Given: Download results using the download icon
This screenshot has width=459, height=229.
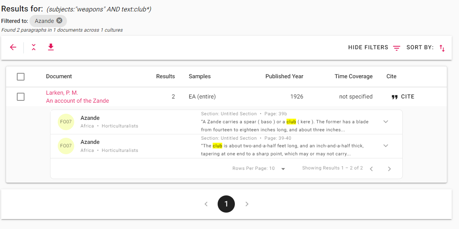Looking at the screenshot, I should [51, 47].
